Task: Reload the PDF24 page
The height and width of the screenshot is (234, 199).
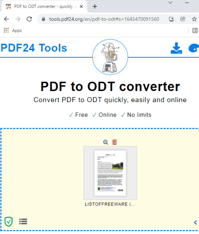Action: point(29,19)
